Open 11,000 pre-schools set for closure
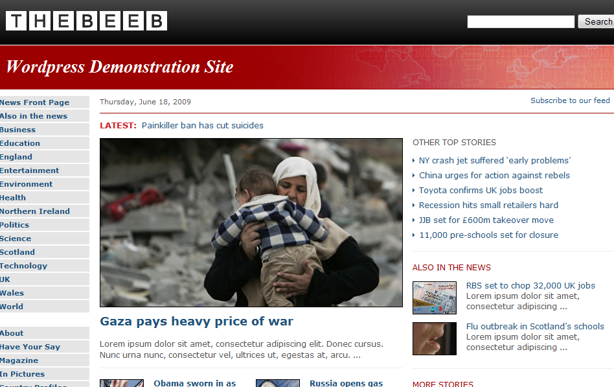Image resolution: width=614 pixels, height=387 pixels. [x=489, y=235]
